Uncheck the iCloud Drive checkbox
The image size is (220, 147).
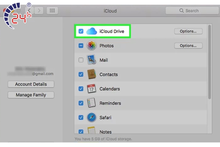point(81,31)
